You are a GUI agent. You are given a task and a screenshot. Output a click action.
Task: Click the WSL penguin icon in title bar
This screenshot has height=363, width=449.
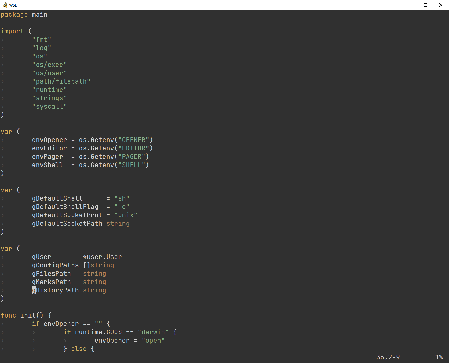point(5,5)
